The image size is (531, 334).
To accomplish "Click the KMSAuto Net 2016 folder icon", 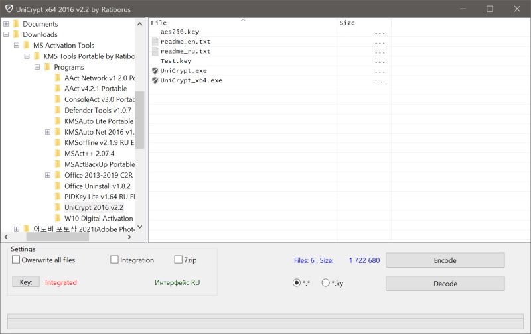I will tap(58, 132).
